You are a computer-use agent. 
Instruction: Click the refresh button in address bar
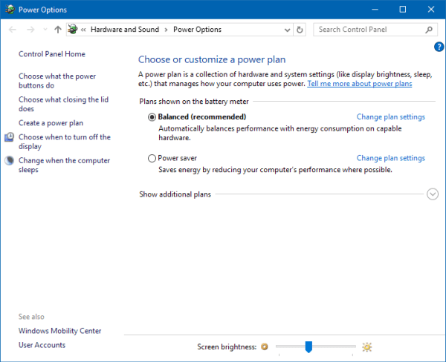(300, 30)
